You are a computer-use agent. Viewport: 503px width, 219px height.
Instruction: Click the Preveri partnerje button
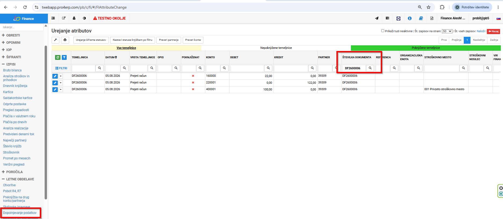[169, 40]
